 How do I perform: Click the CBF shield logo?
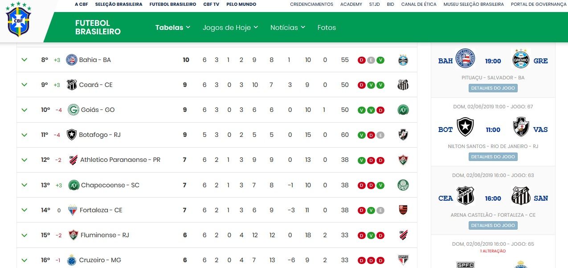coord(19,20)
